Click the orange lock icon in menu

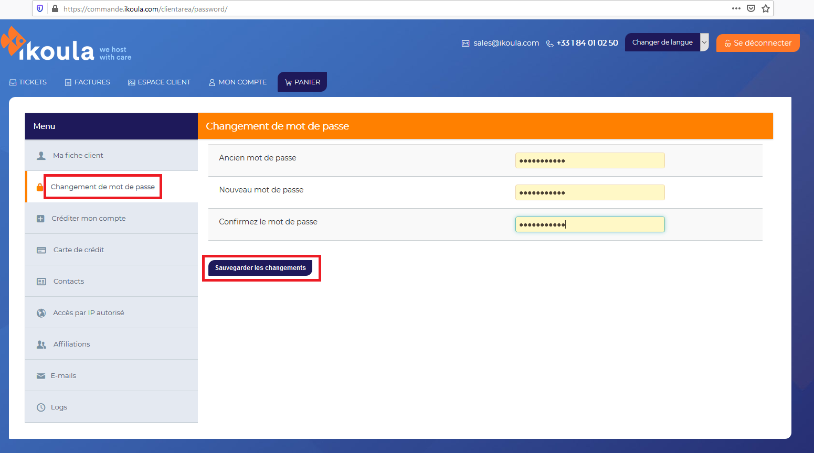point(40,187)
